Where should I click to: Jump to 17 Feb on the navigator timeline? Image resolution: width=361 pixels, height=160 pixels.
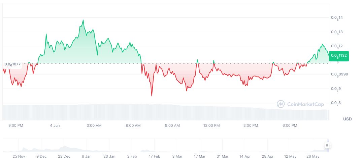(x=155, y=156)
